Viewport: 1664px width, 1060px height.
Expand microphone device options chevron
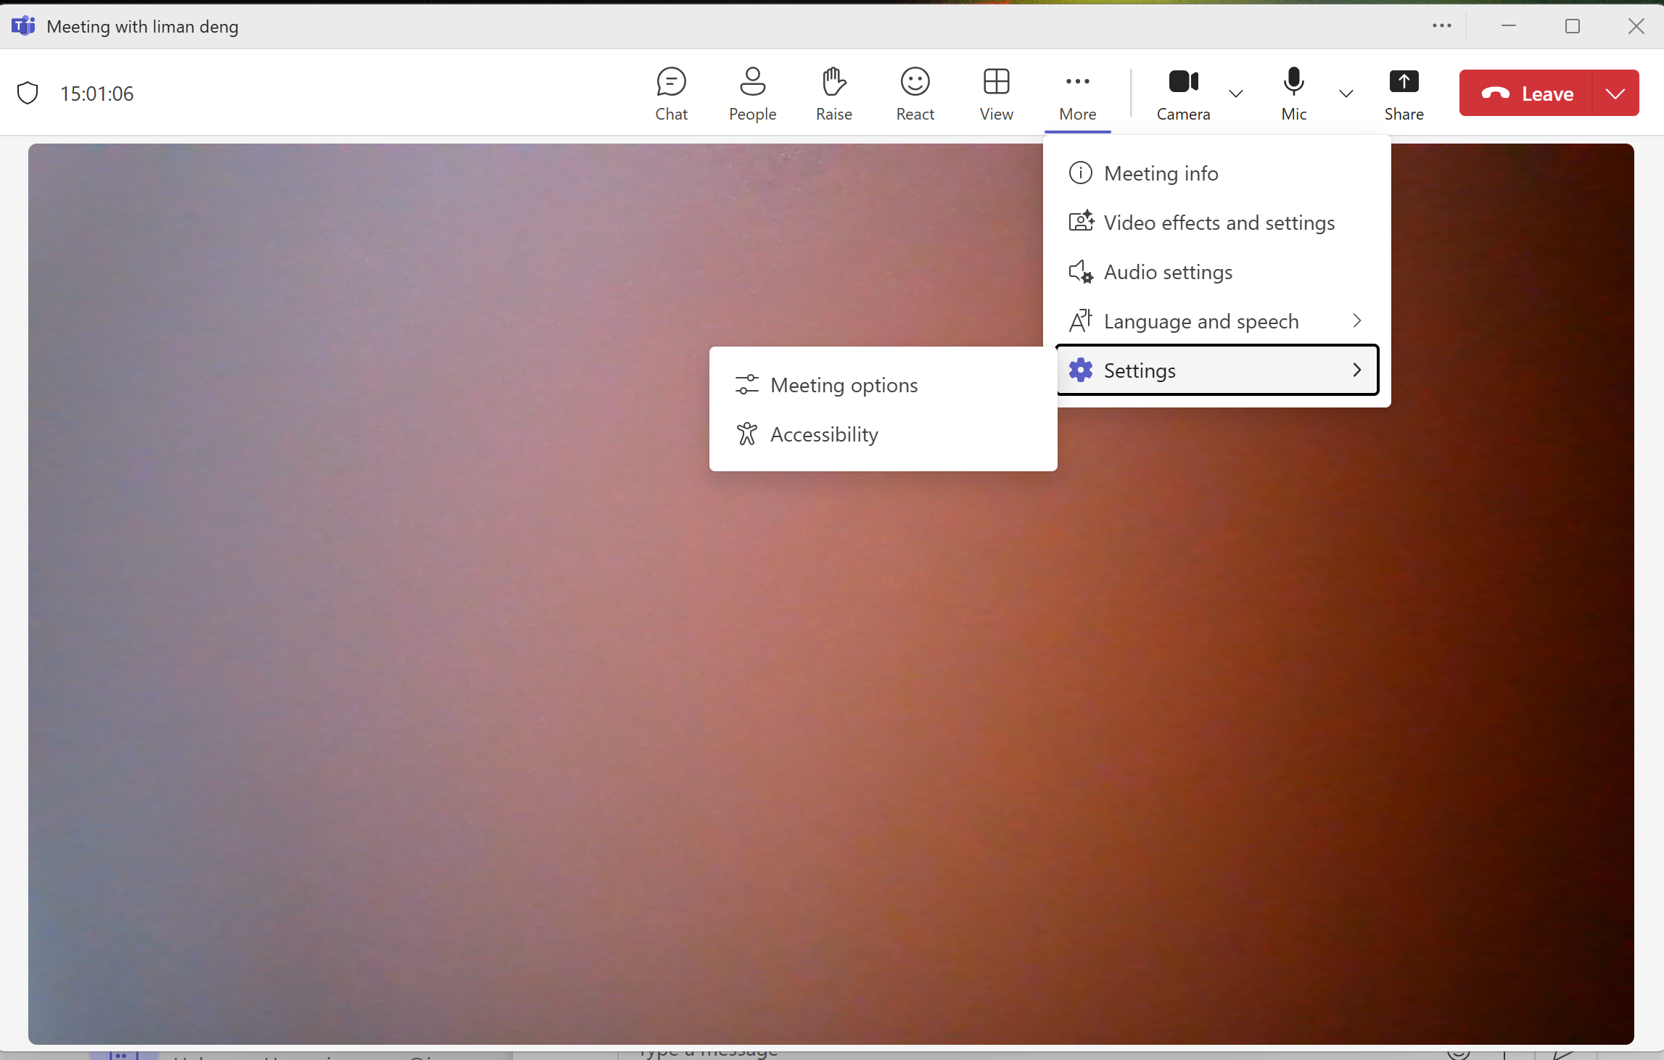1346,94
